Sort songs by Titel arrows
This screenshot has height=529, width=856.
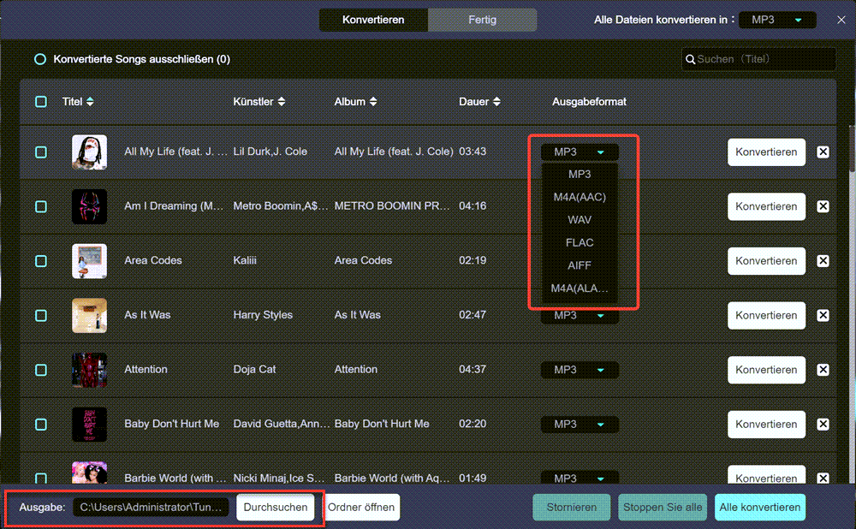(90, 102)
